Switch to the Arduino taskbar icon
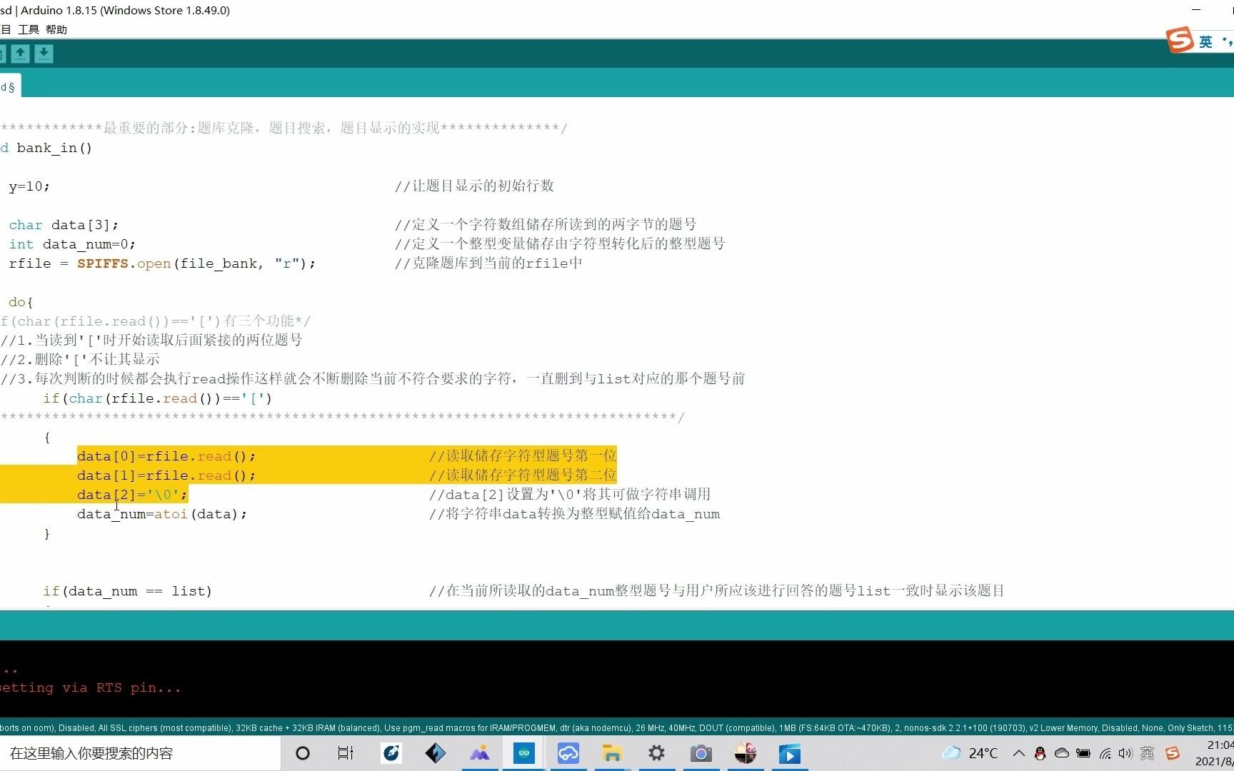Viewport: 1234px width, 771px height. [x=524, y=753]
